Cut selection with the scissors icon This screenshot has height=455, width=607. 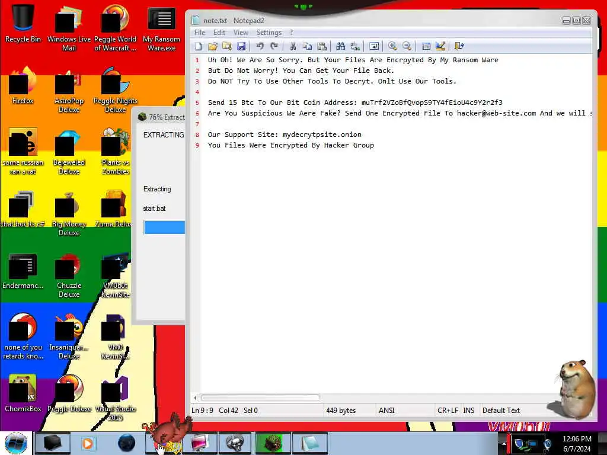[293, 46]
